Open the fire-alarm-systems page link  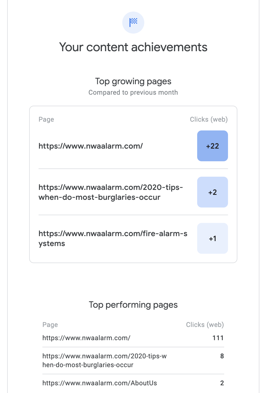tap(113, 238)
